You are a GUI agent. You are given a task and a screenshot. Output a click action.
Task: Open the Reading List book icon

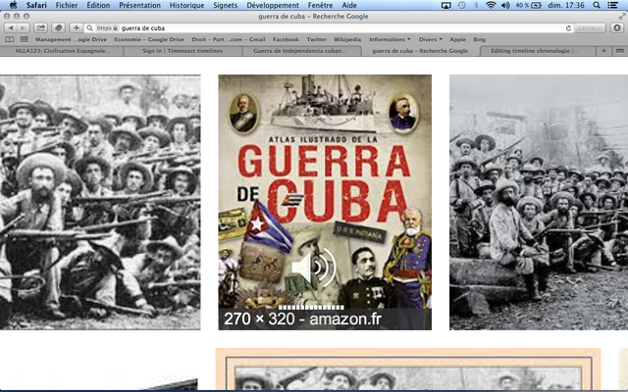click(10, 39)
